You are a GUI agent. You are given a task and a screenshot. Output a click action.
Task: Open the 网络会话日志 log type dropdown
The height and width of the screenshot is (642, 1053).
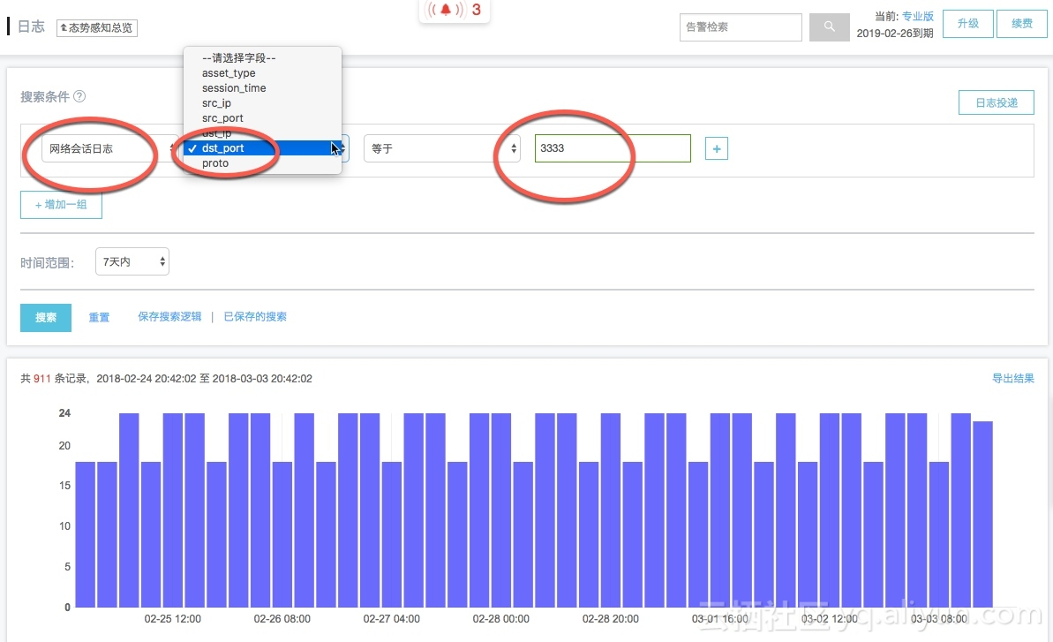[111, 148]
